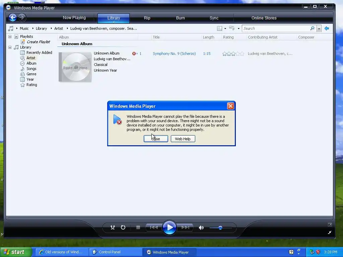Select Songs in the Library tree
Viewport: 343px width, 257px height.
coord(31,69)
